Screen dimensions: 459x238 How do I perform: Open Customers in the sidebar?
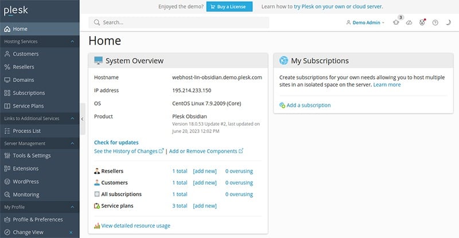pos(40,54)
